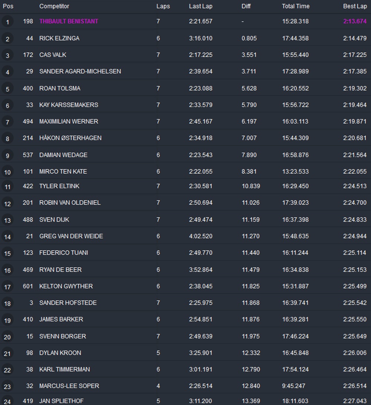The width and height of the screenshot is (371, 405).
Task: Sort by the Competitor column header
Action: tap(54, 6)
